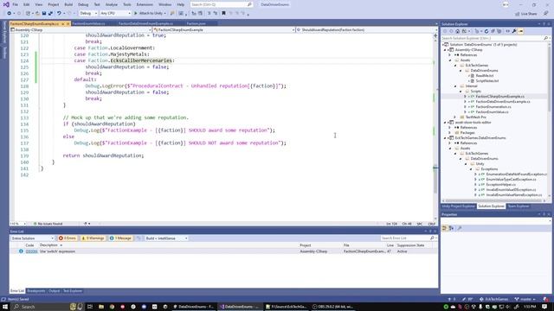Viewport: 554px width, 311px height.
Task: Expand the References node under Assembly-CSharp
Action: coord(450,55)
